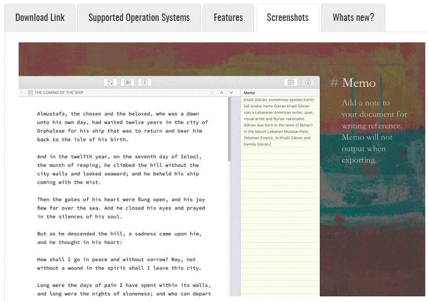Screen dimensions: 429x302
Task: Click the 'Add a note to your document' description
Action: click(x=375, y=131)
